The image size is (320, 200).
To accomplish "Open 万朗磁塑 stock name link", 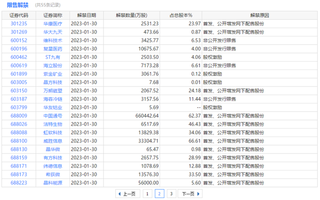I will coord(52,90).
